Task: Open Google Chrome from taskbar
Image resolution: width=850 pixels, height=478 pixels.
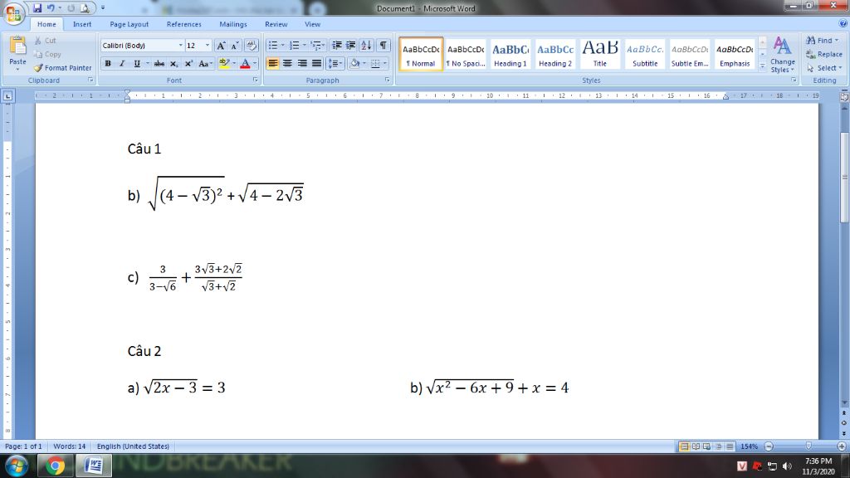Action: pos(55,466)
